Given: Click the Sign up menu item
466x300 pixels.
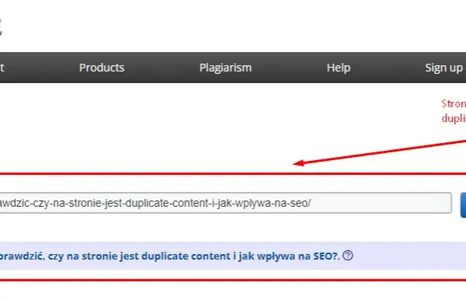Looking at the screenshot, I should click(x=445, y=68).
